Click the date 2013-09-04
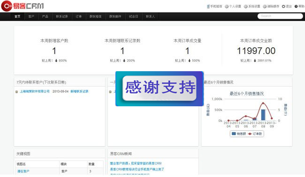305x177 pixels. (x=61, y=91)
